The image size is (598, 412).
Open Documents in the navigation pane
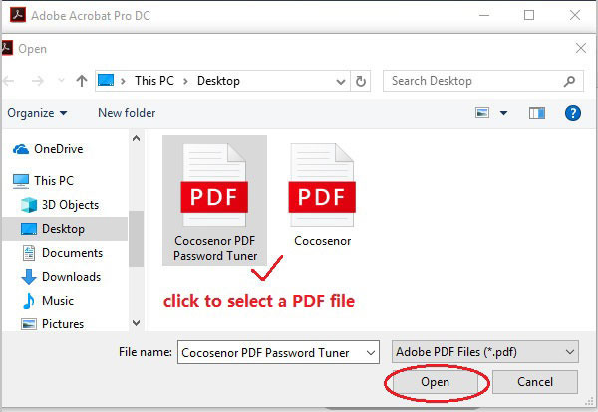[72, 253]
